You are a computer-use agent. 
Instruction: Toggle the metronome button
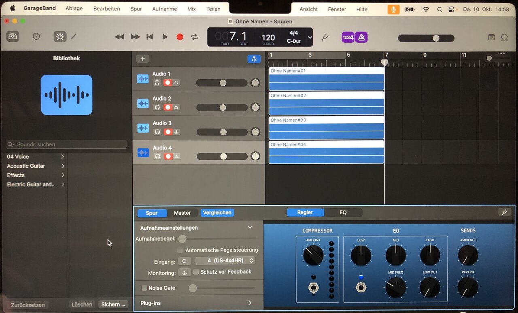click(361, 37)
